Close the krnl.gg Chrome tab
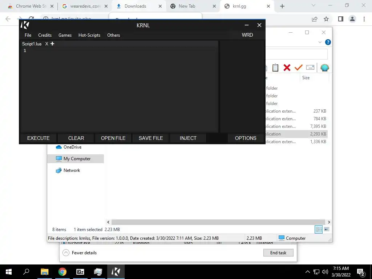The image size is (372, 279). [x=268, y=7]
